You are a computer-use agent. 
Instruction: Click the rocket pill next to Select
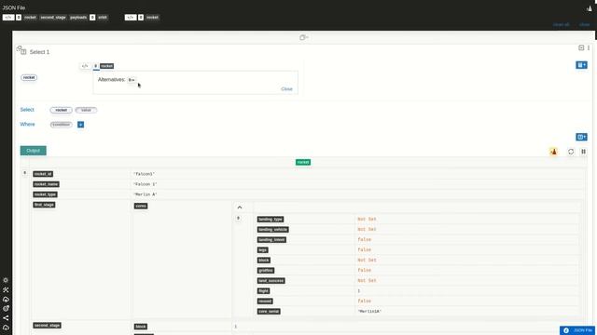61,110
